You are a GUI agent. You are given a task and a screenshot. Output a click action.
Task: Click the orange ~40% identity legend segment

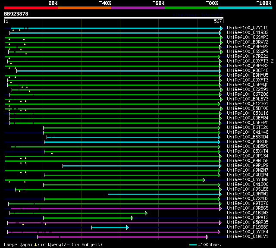click(85, 8)
